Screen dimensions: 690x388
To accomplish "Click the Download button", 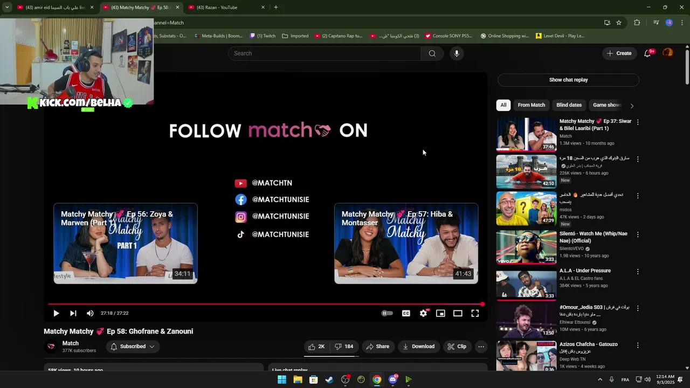I will [x=418, y=347].
